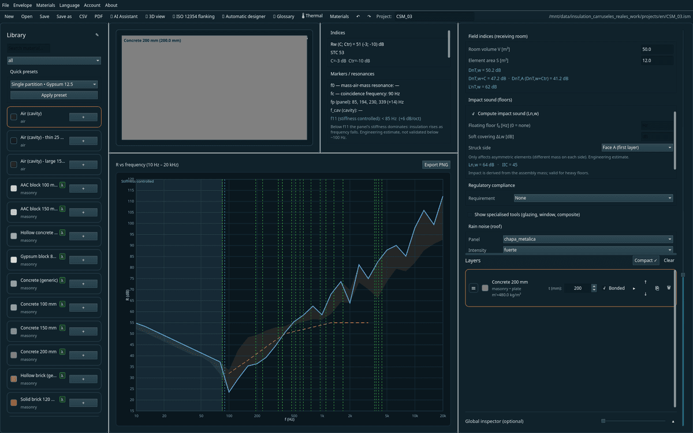Open the Envelope menu
Image resolution: width=693 pixels, height=433 pixels.
(22, 5)
